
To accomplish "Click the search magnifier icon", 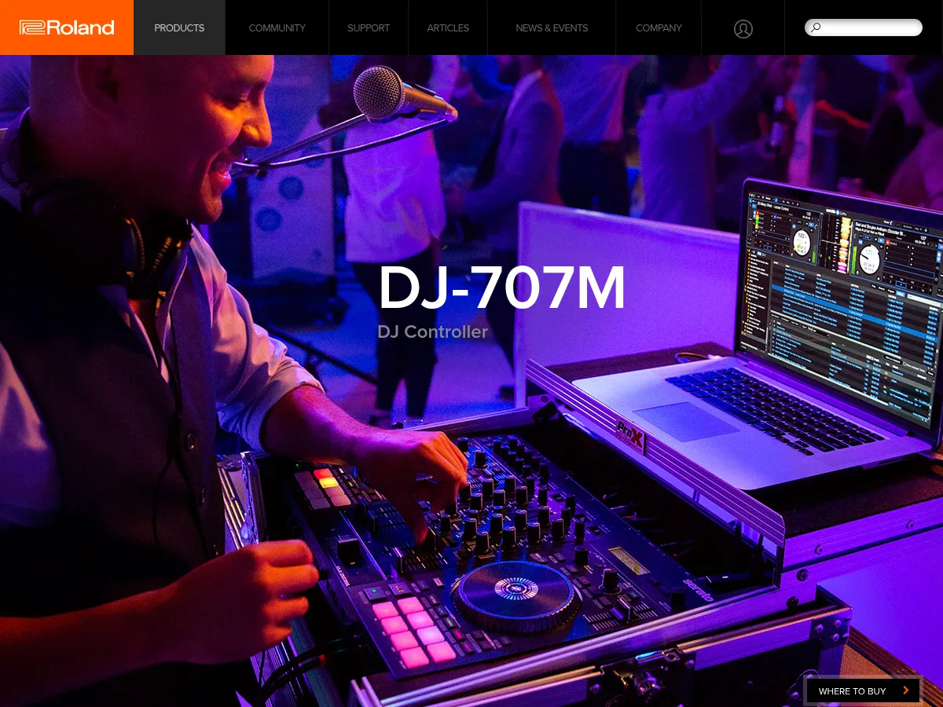I will (816, 27).
